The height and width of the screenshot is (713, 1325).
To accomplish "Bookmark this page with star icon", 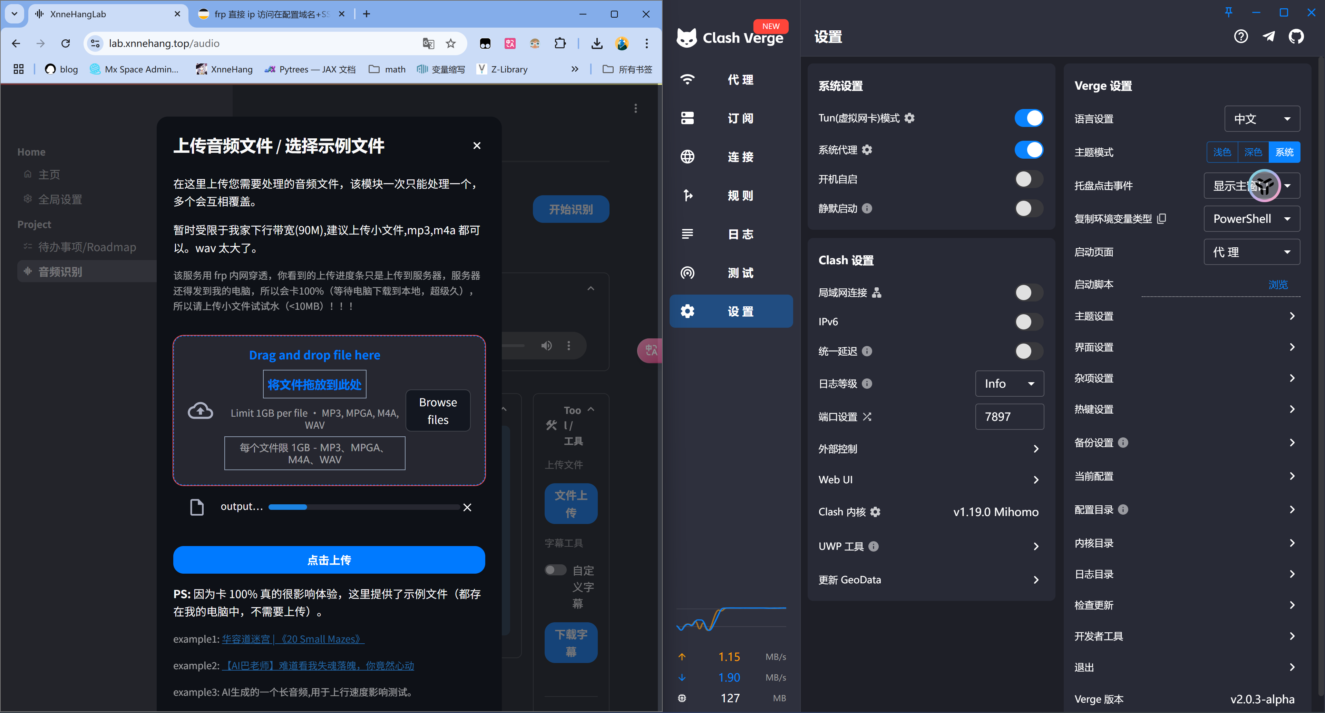I will (x=450, y=44).
